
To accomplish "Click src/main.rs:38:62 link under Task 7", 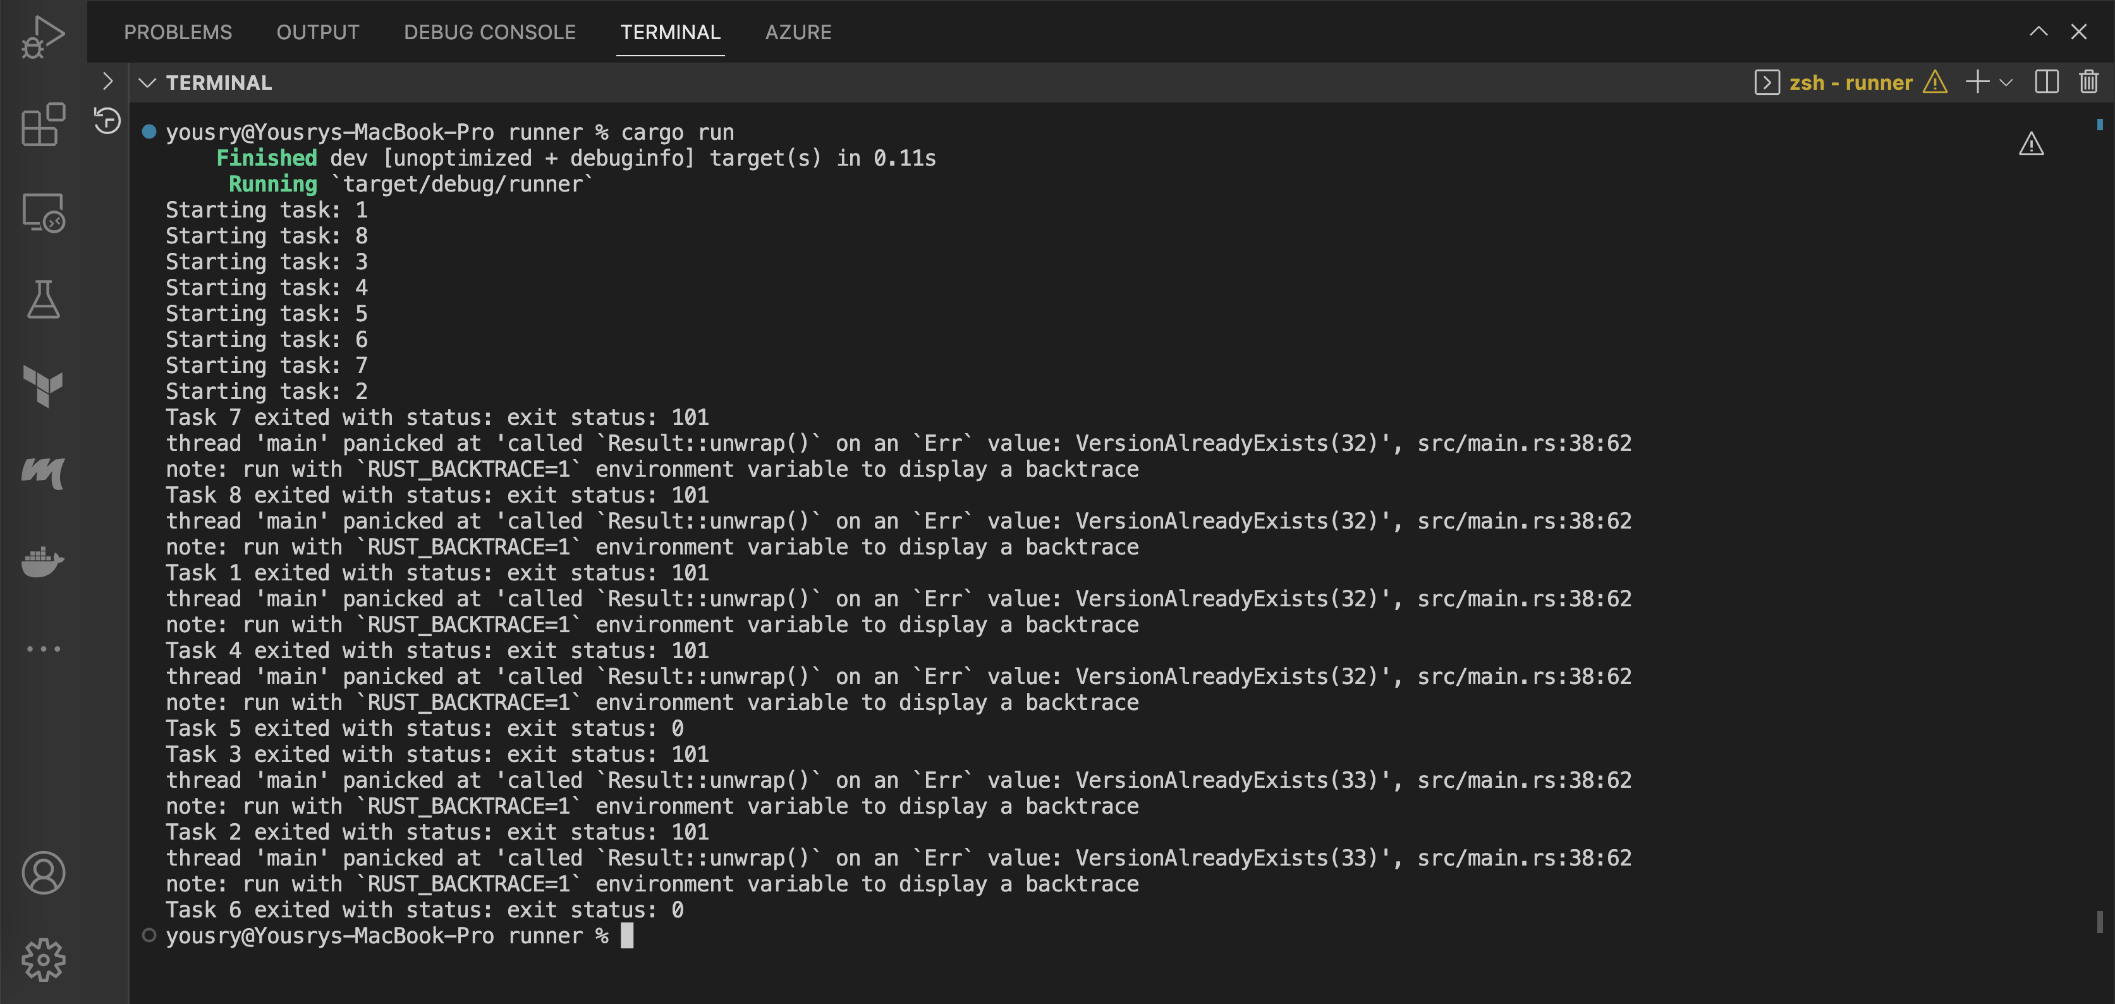I will click(x=1524, y=443).
